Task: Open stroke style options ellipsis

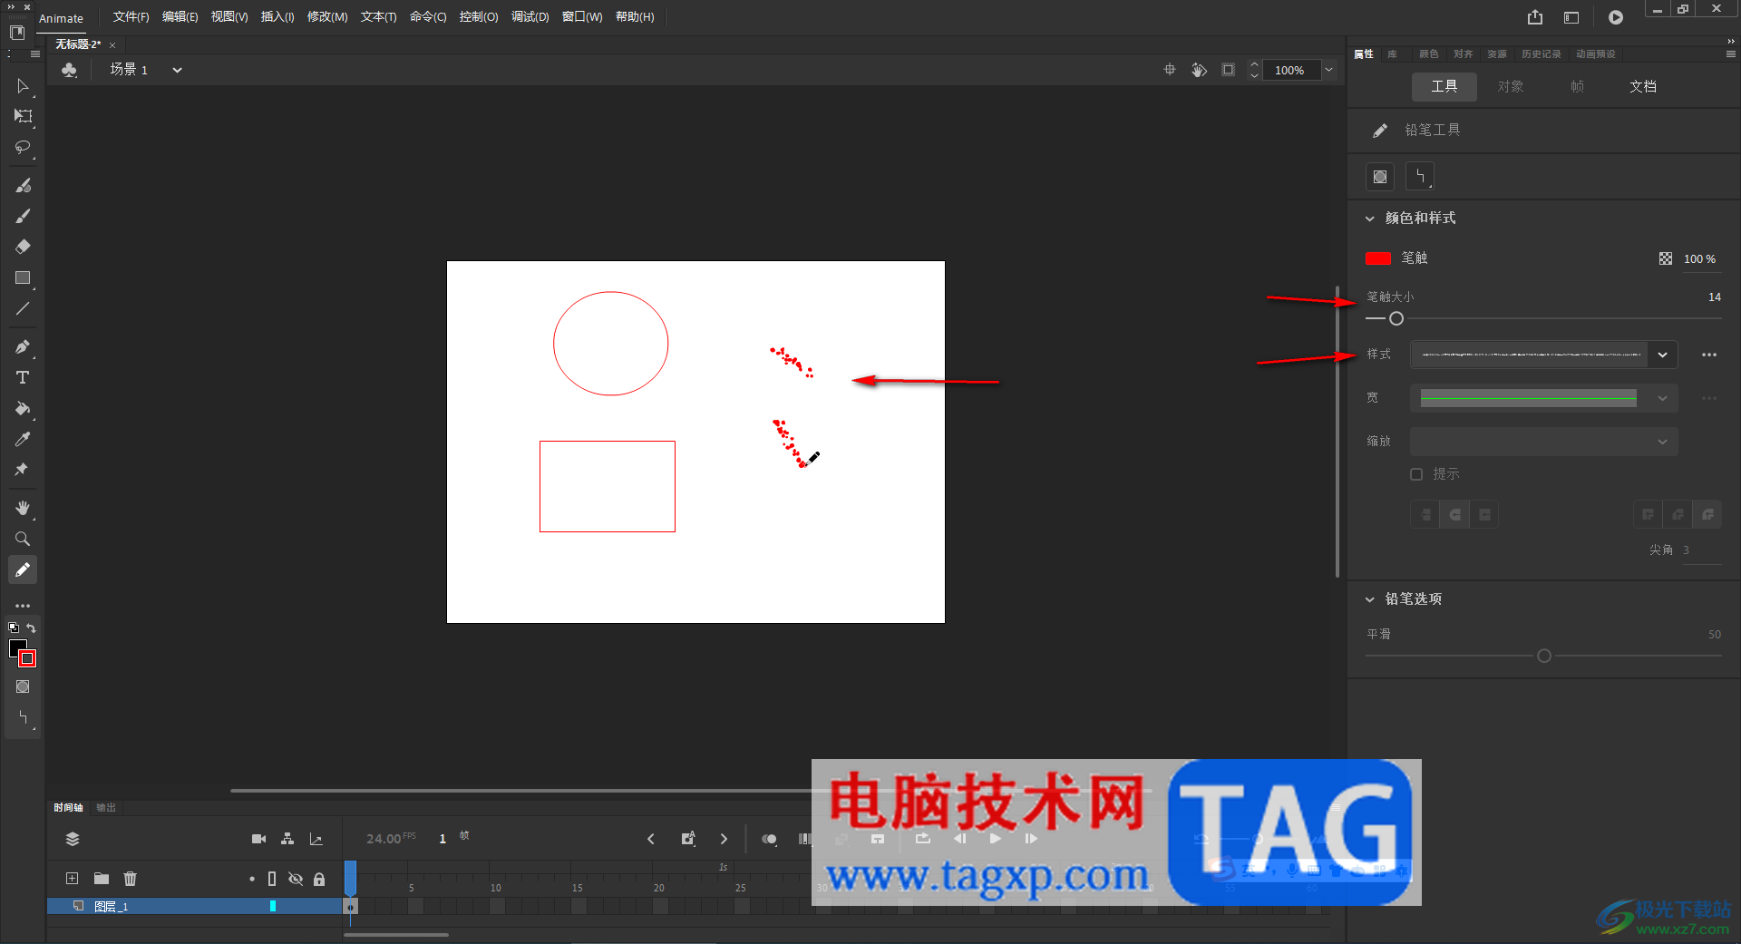Action: click(1709, 355)
